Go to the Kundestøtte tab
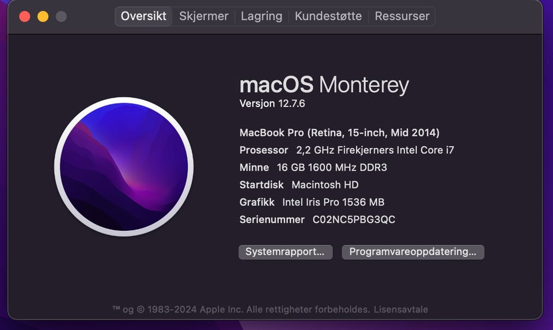Image resolution: width=553 pixels, height=330 pixels. point(328,16)
